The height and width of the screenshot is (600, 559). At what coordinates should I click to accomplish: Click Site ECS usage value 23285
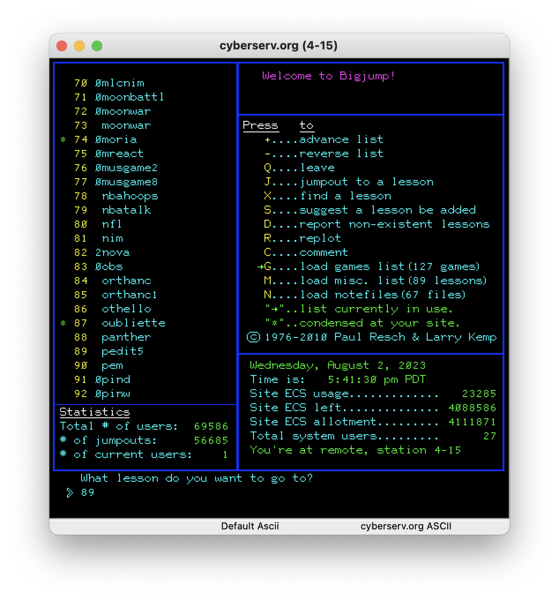click(x=479, y=394)
